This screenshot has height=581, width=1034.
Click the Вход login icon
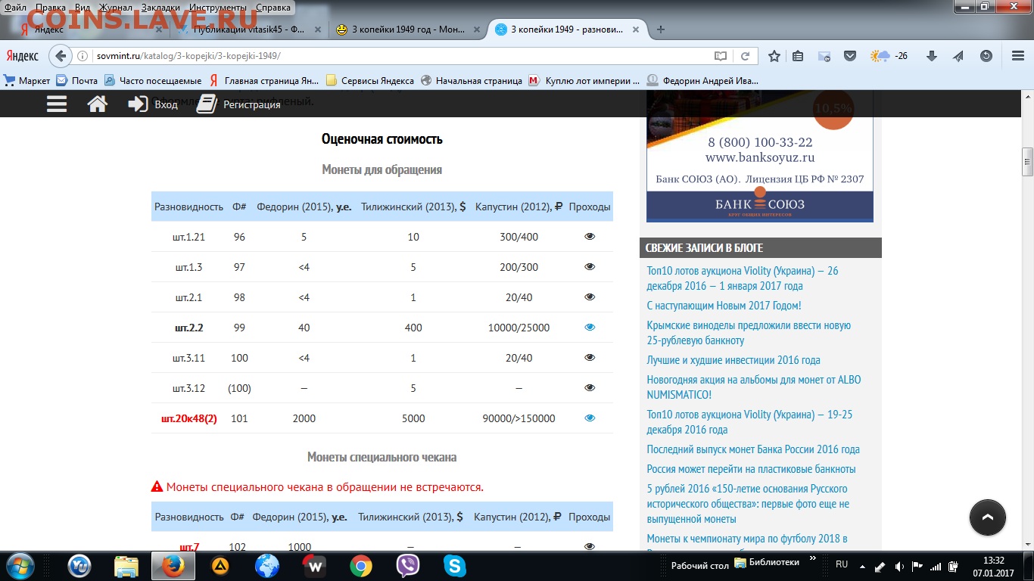(138, 104)
